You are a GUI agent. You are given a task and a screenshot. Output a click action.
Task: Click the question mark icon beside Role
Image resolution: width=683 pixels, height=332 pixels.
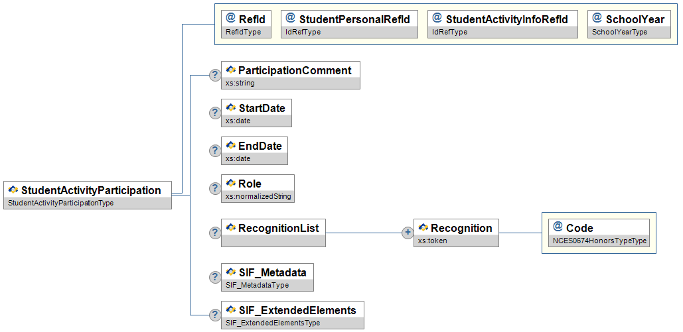[x=215, y=189]
